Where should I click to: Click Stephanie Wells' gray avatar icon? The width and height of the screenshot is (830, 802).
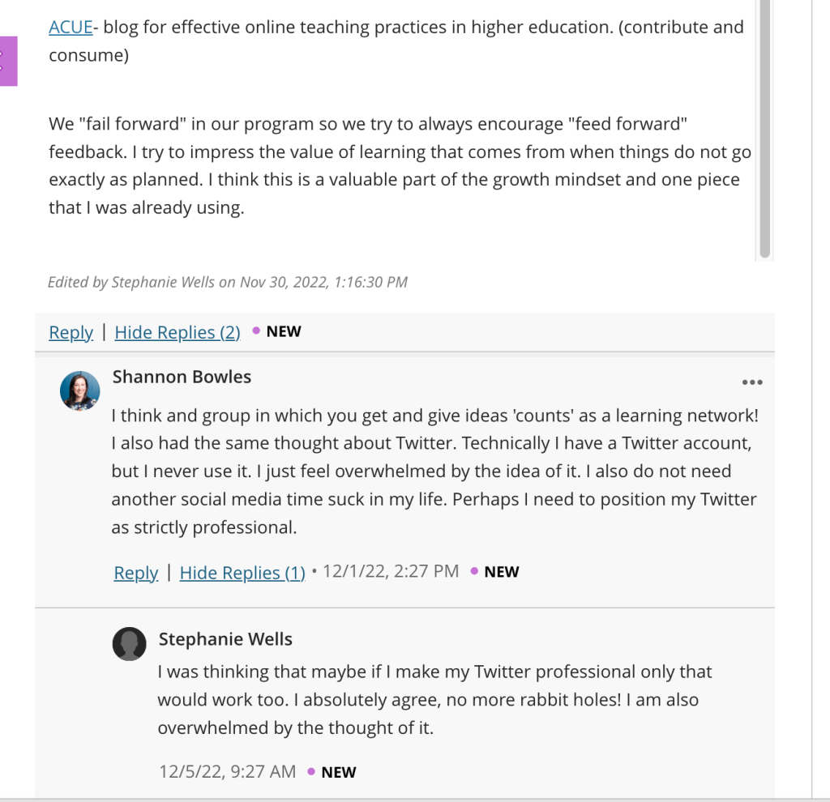[x=130, y=644]
